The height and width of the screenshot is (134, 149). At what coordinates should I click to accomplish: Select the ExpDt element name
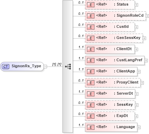click(x=122, y=116)
